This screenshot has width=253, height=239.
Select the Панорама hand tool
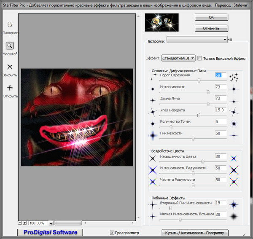[10, 25]
